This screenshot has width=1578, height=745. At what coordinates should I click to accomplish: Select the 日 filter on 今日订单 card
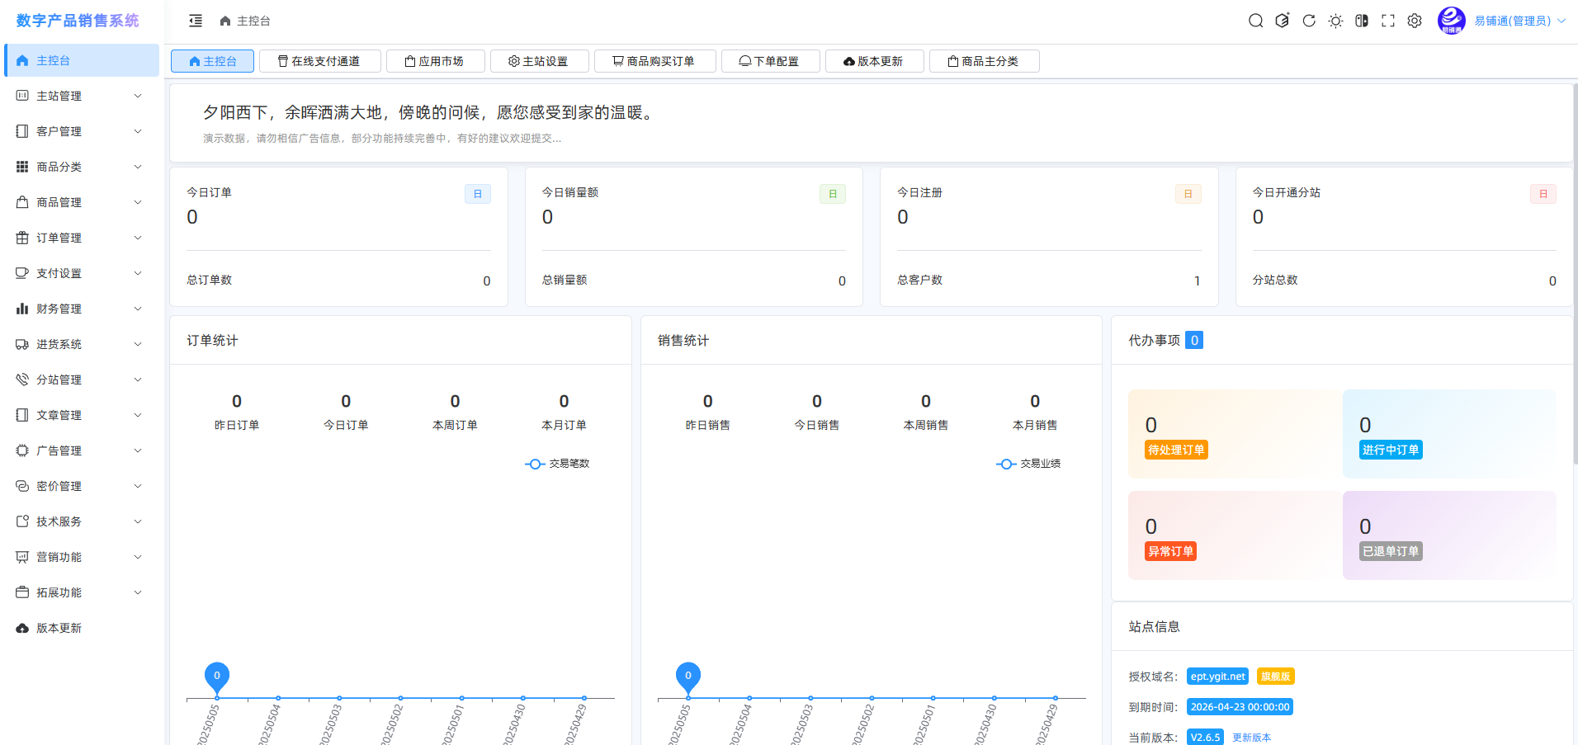click(x=478, y=193)
